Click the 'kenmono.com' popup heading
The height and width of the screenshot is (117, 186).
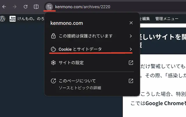67,23
